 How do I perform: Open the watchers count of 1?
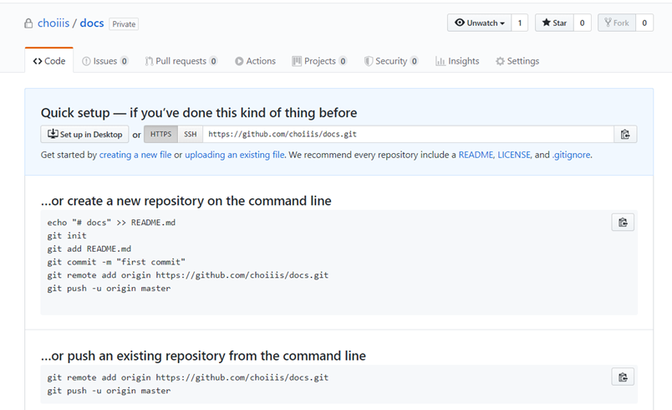pos(519,23)
